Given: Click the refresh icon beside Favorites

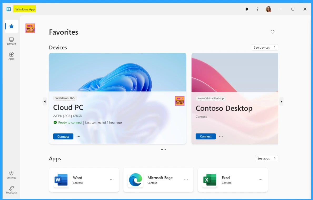Looking at the screenshot, I should click(x=272, y=32).
